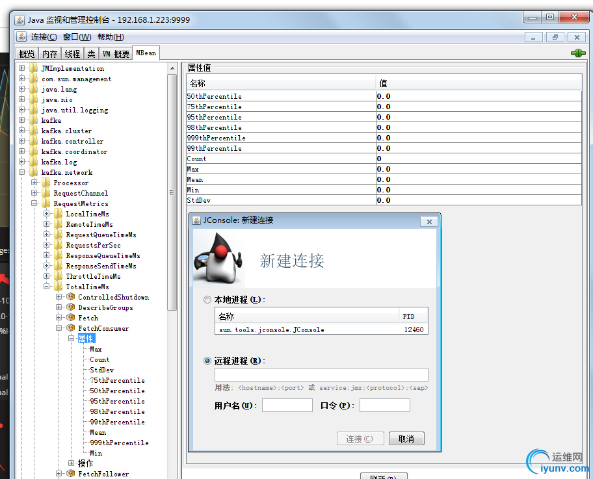This screenshot has height=479, width=593.
Task: Open the 连接 menu
Action: (44, 37)
